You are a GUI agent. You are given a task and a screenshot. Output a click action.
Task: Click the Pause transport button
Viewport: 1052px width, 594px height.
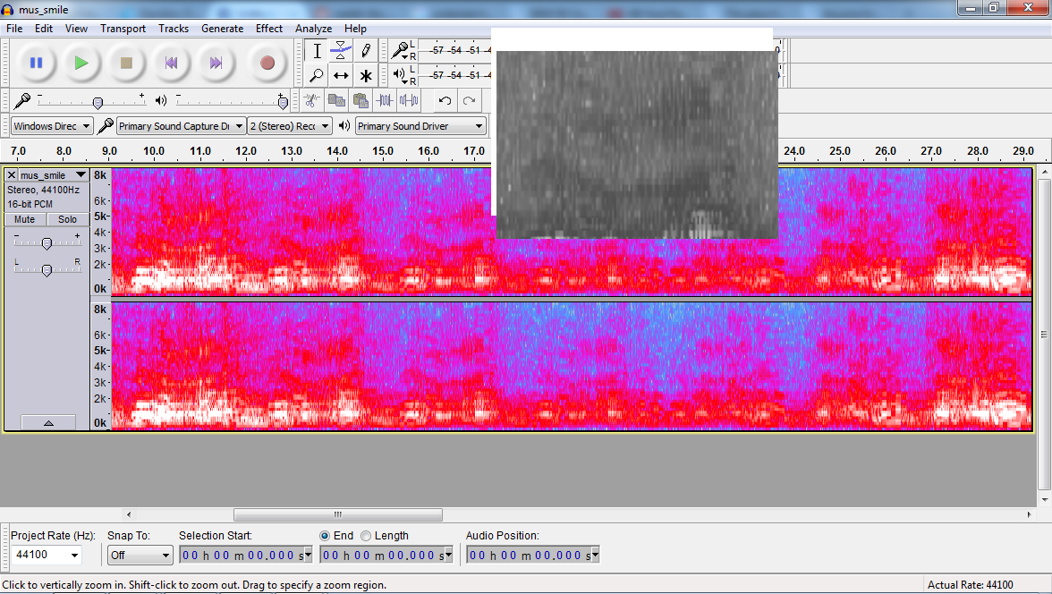click(x=36, y=64)
